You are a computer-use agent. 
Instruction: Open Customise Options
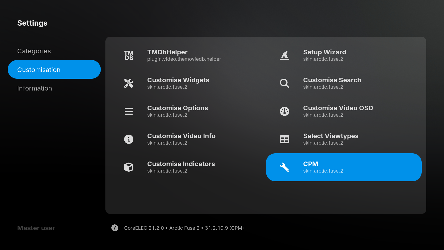tap(188, 111)
